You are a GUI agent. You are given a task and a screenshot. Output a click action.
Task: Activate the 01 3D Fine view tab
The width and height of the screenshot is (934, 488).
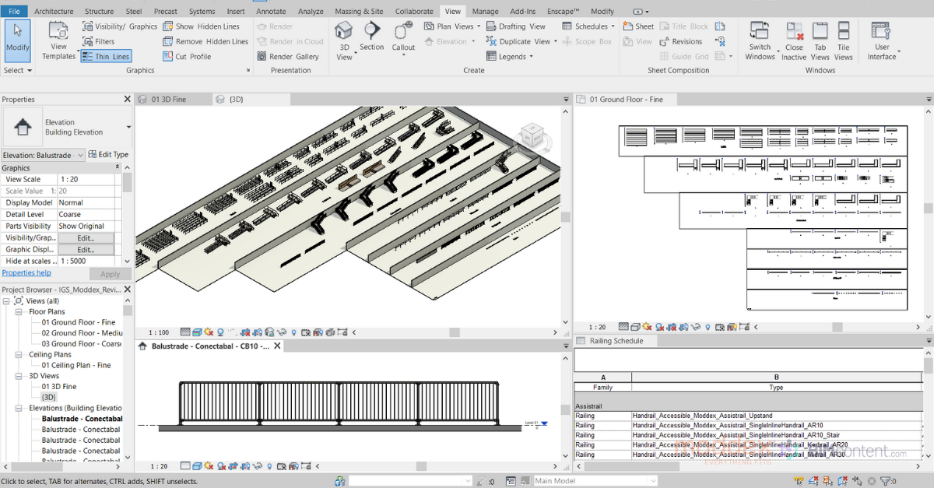tap(168, 100)
